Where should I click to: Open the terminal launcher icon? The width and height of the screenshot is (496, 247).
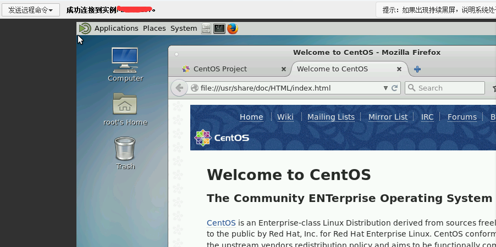(219, 29)
